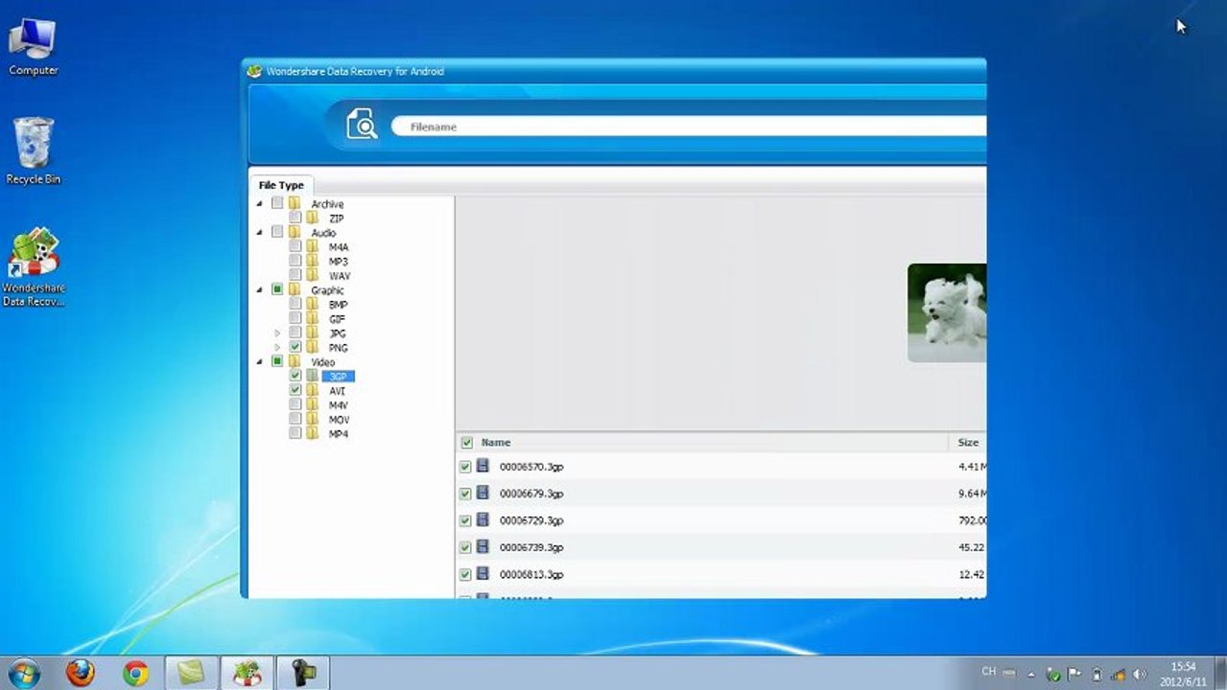The height and width of the screenshot is (690, 1227).
Task: Click the video file icon for 00006729.3gp
Action: [x=483, y=519]
